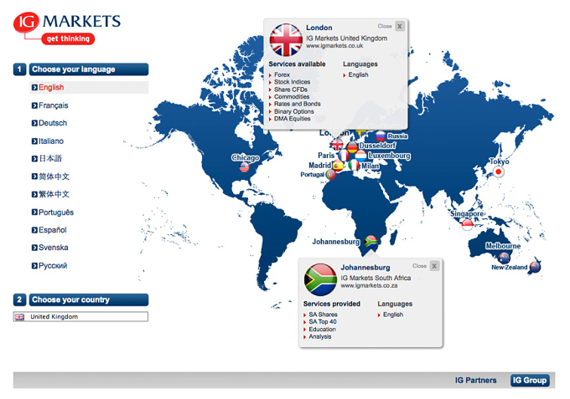The height and width of the screenshot is (399, 570).
Task: Select the Chicago US flag marker
Action: pos(244,167)
